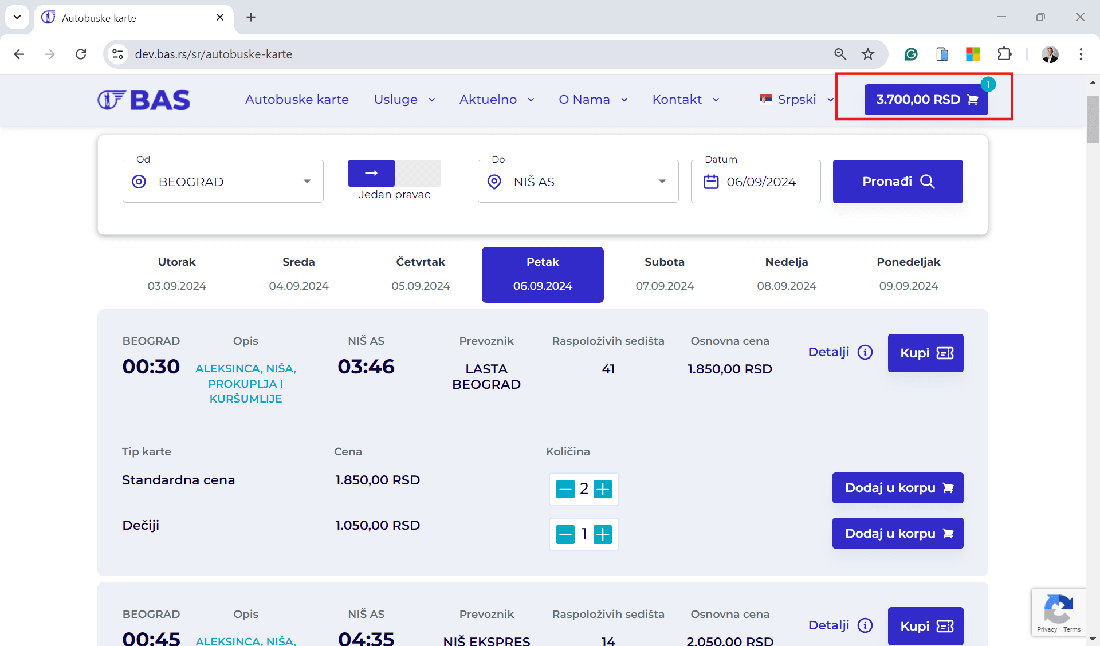This screenshot has width=1100, height=646.
Task: Open the Od departure dropdown BEOGRAD
Action: coord(223,182)
